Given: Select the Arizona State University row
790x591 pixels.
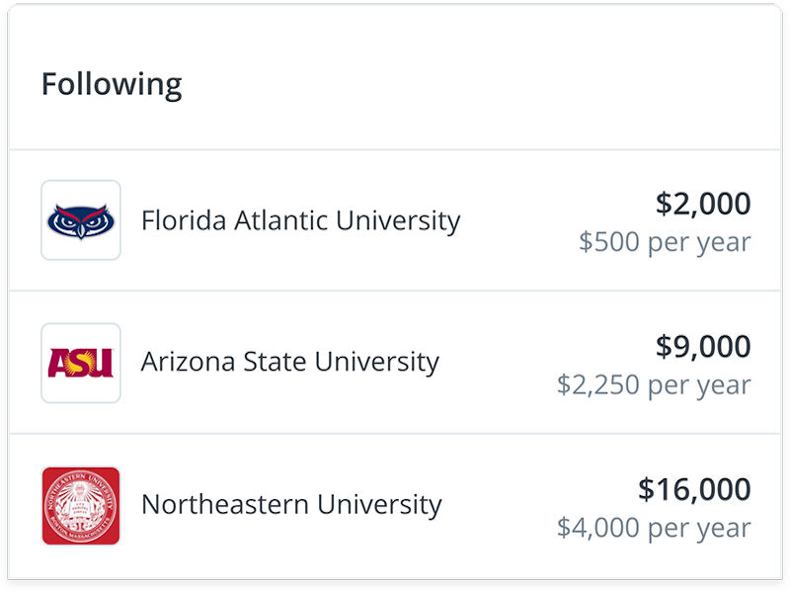Looking at the screenshot, I should point(395,363).
